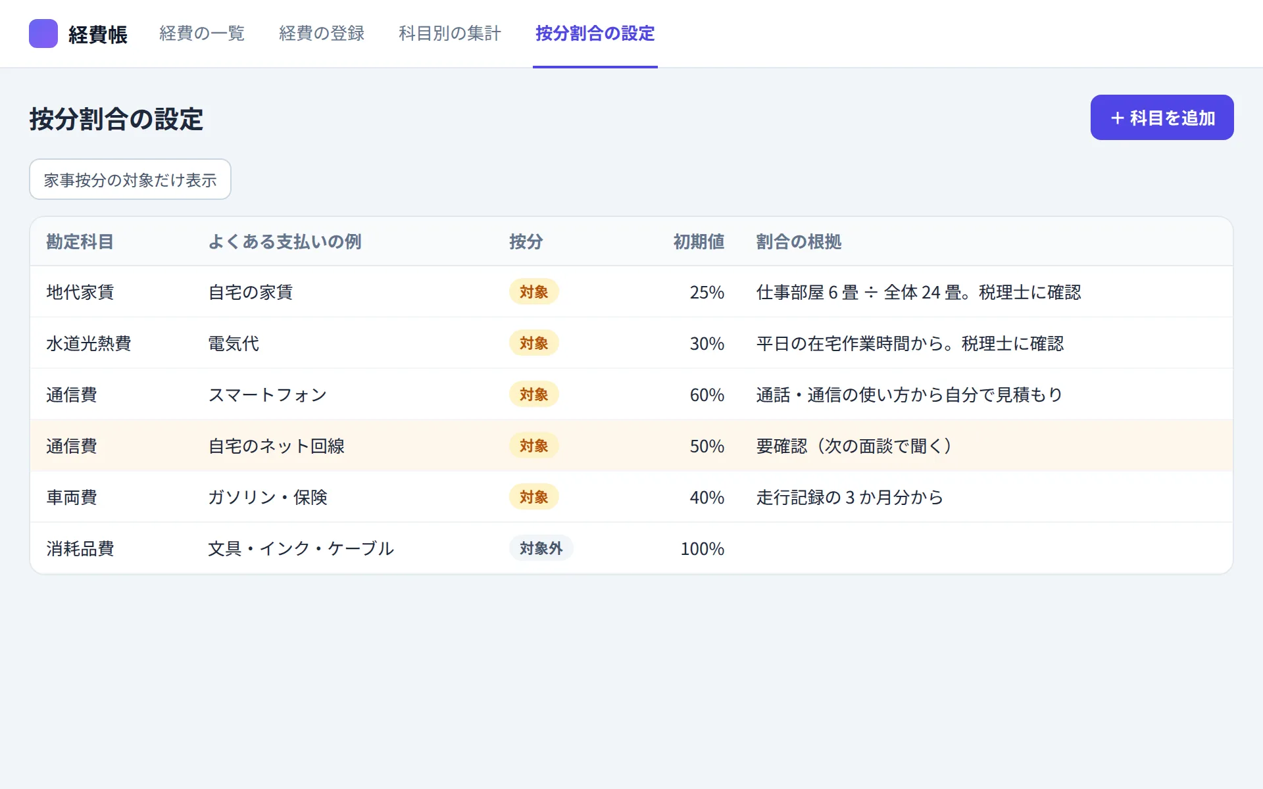Click the 30% initial value

coord(707,343)
